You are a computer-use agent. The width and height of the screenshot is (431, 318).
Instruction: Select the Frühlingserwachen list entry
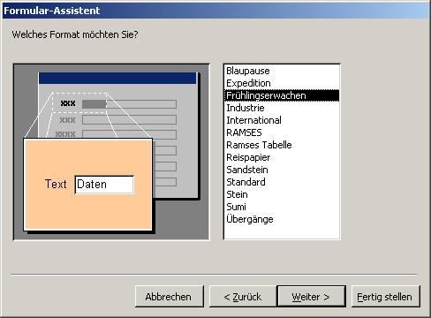(282, 95)
